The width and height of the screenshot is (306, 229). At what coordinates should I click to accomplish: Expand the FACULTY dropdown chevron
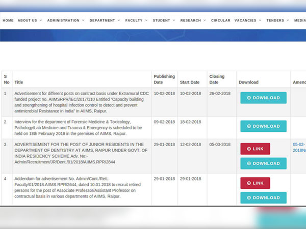point(146,20)
